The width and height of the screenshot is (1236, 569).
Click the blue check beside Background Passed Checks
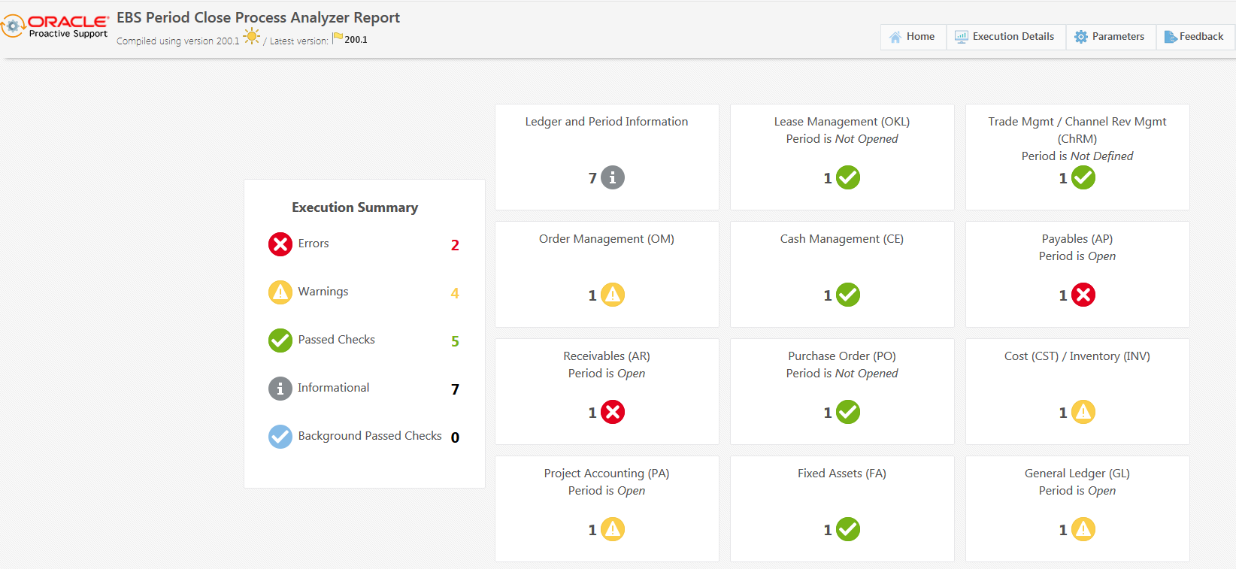[280, 437]
